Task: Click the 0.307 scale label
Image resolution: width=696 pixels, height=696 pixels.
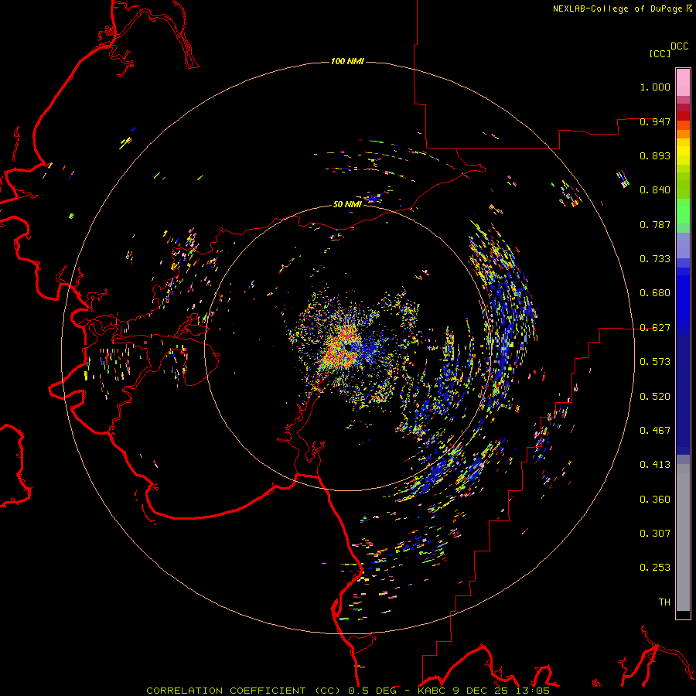Action: [655, 534]
